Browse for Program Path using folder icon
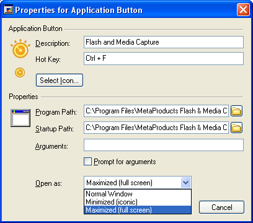Screen dimensions: 253x223 pyautogui.click(x=236, y=111)
